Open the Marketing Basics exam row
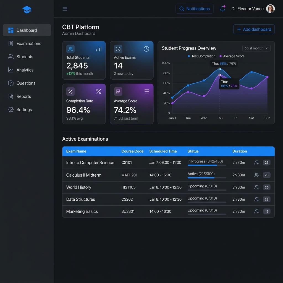 click(x=168, y=211)
